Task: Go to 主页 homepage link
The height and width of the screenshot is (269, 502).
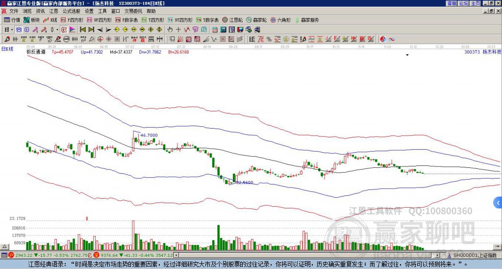Action: 476,3
